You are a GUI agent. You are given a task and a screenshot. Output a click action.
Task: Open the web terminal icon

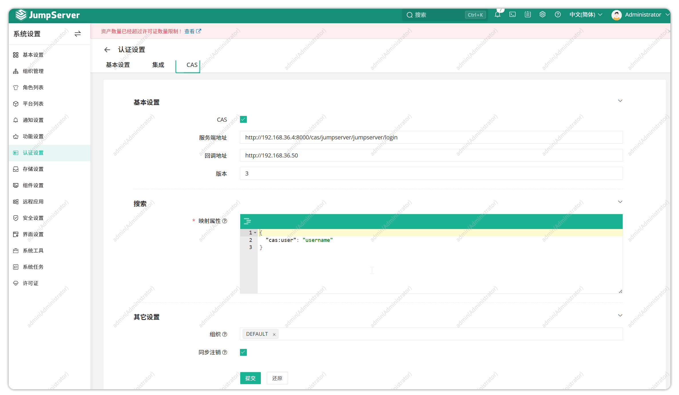(x=513, y=15)
